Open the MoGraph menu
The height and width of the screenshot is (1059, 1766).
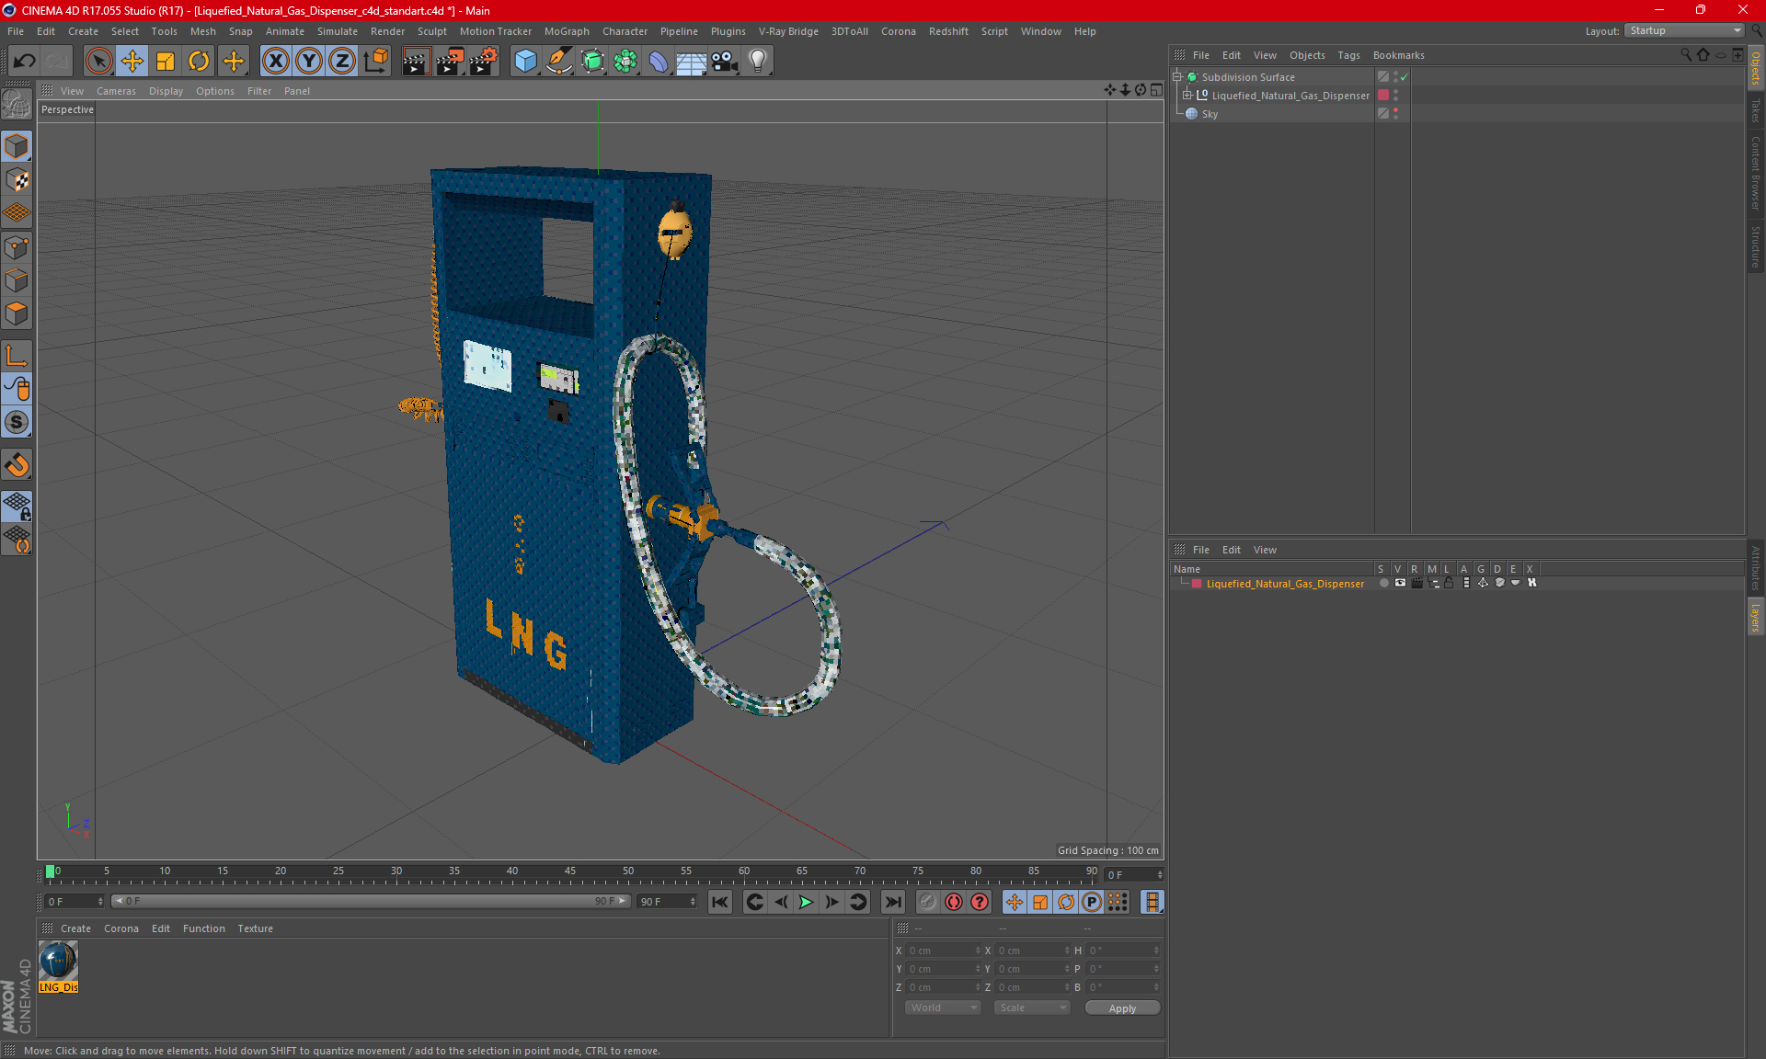tap(567, 31)
